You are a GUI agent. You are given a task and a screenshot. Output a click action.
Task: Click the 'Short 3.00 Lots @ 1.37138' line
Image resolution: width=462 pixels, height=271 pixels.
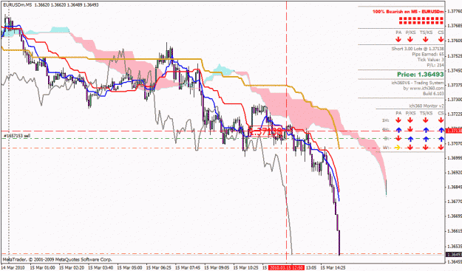point(418,49)
